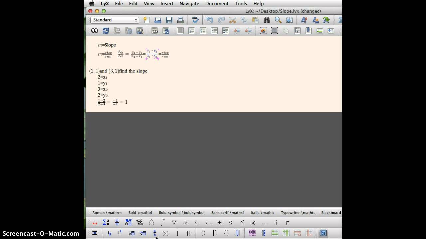The height and width of the screenshot is (239, 426).
Task: Click the Open document icon
Action: [158, 20]
